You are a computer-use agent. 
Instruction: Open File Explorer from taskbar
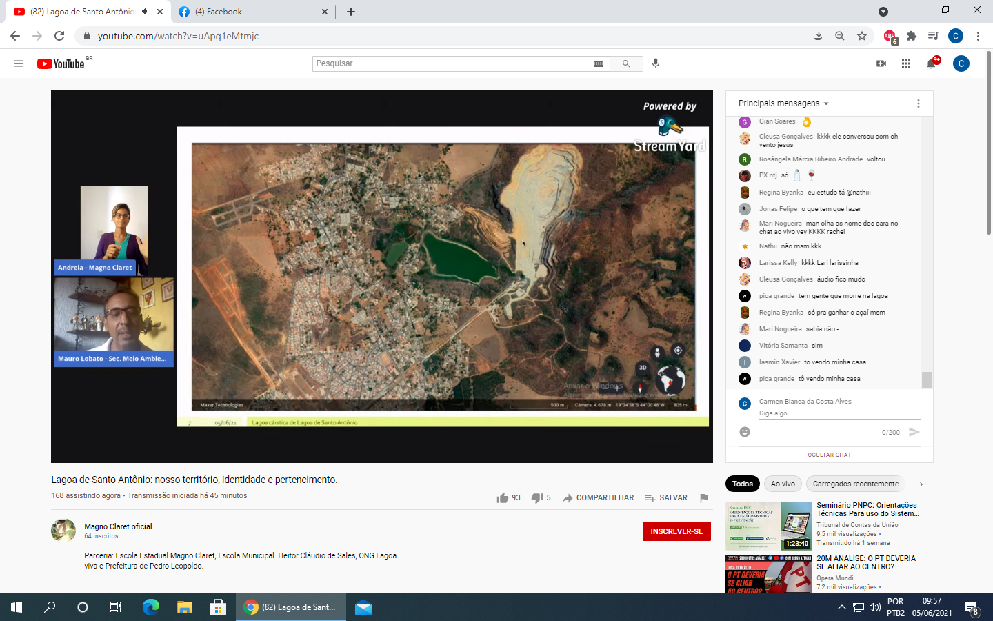click(184, 607)
